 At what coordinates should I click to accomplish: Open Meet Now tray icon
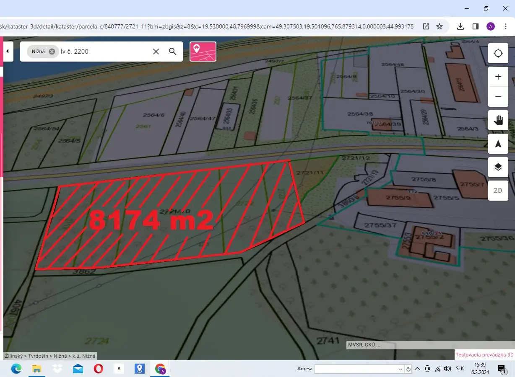point(427,369)
